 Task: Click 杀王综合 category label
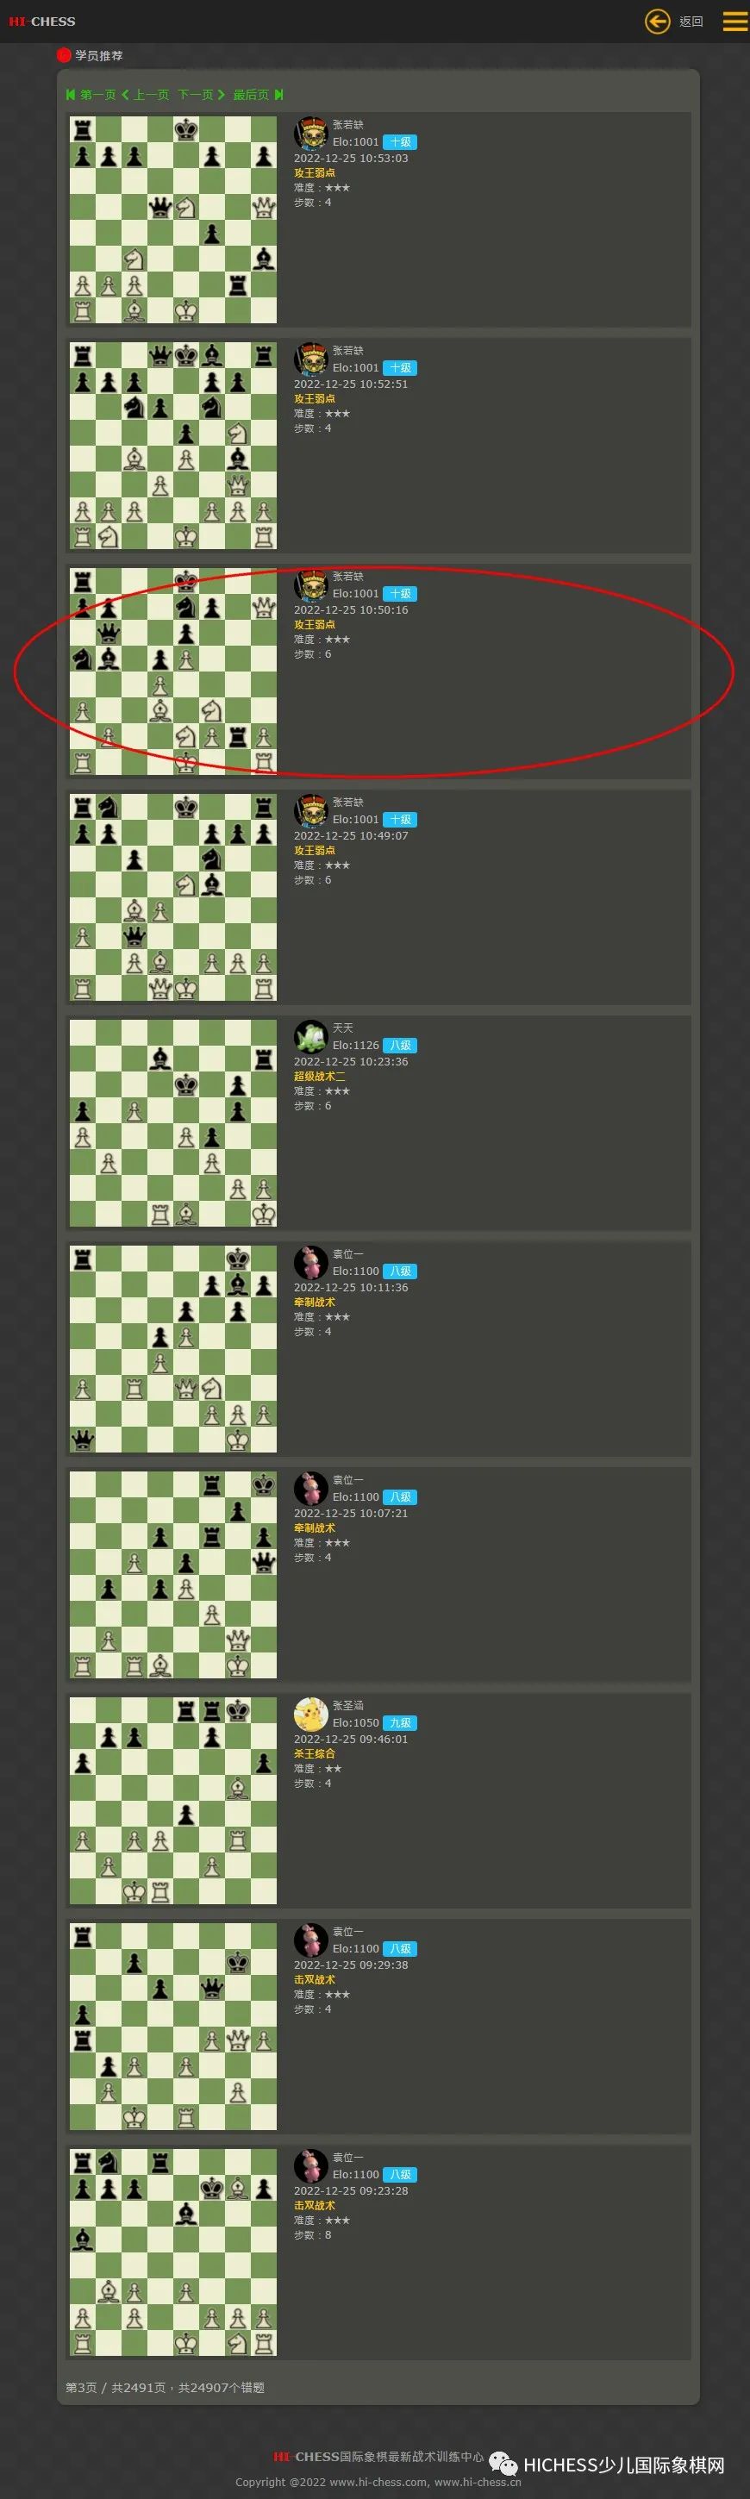(315, 1754)
